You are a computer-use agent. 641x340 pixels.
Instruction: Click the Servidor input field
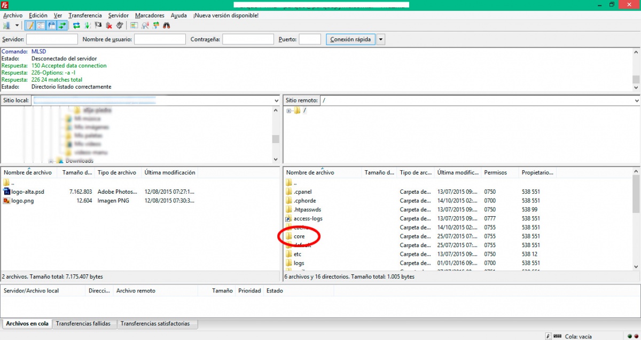tap(52, 39)
